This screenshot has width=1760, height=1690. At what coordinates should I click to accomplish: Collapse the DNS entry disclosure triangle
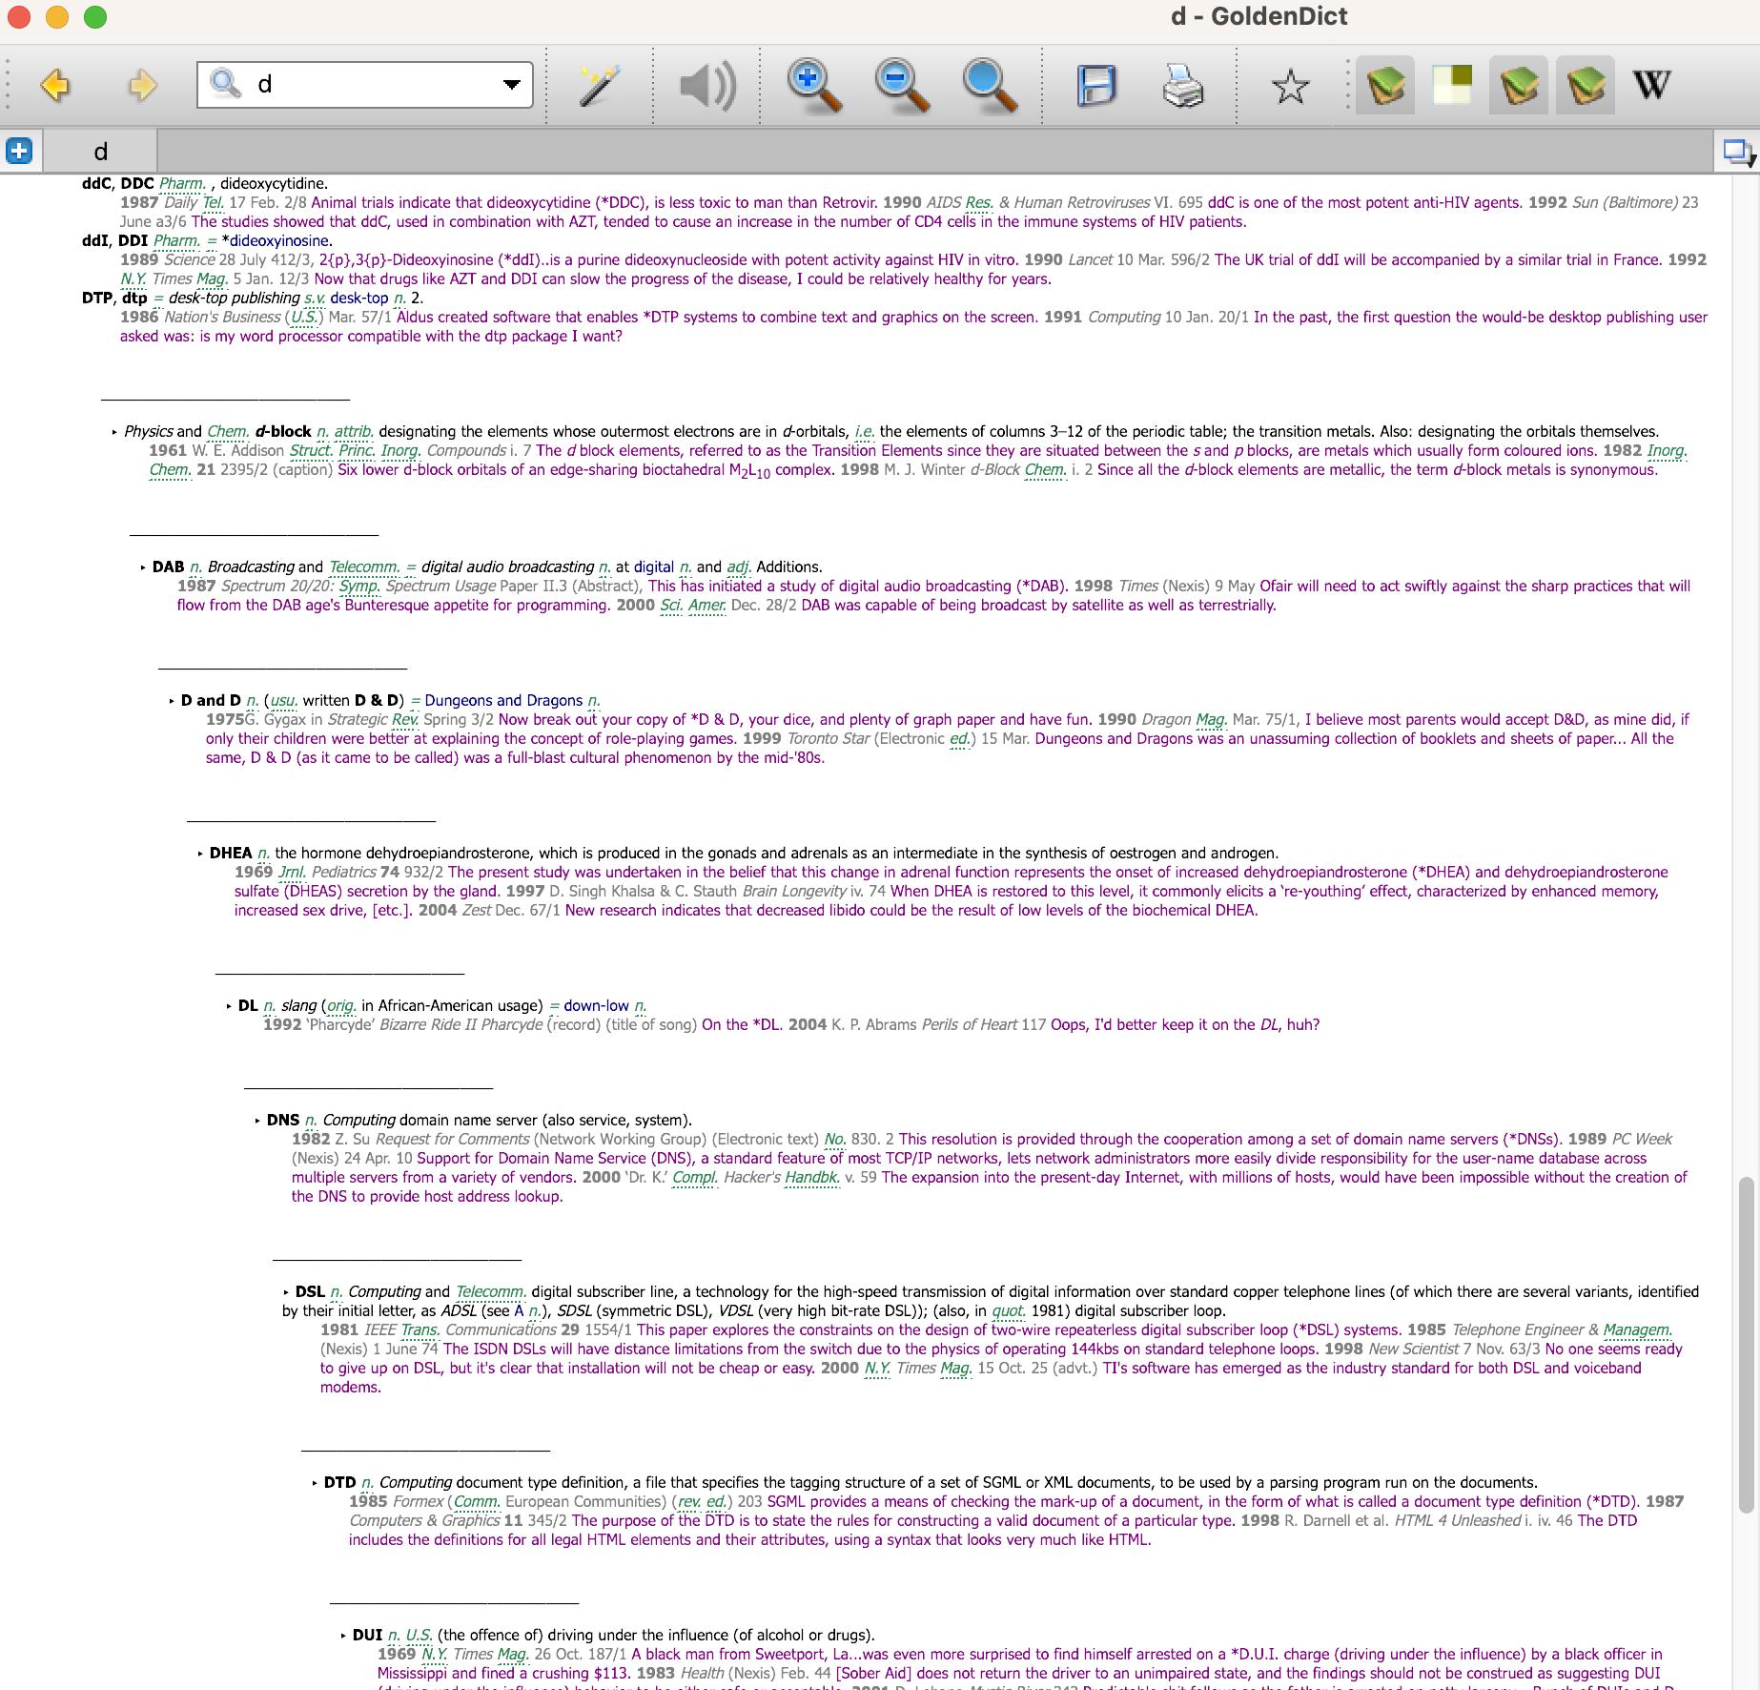tap(257, 1120)
